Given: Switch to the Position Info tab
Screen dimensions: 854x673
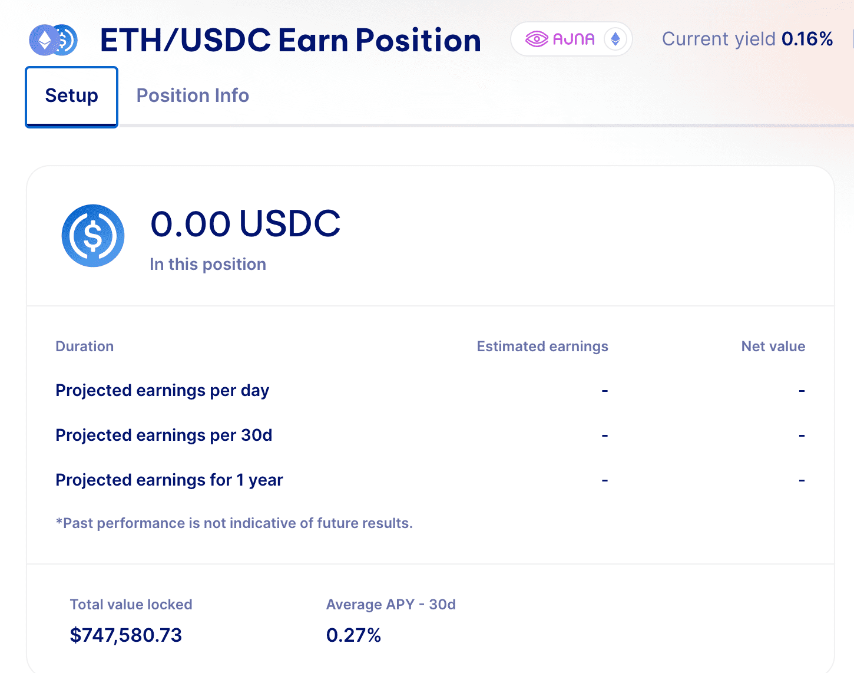Looking at the screenshot, I should (193, 95).
